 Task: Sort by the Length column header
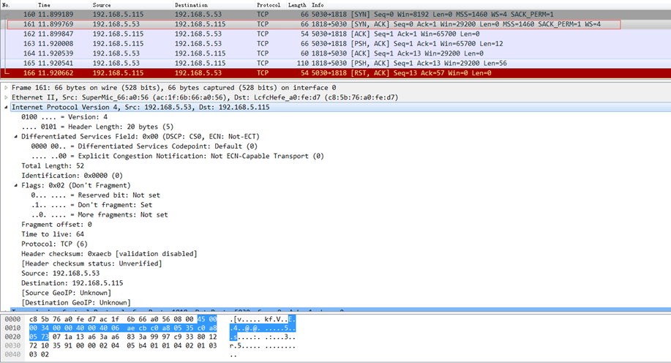tap(297, 4)
